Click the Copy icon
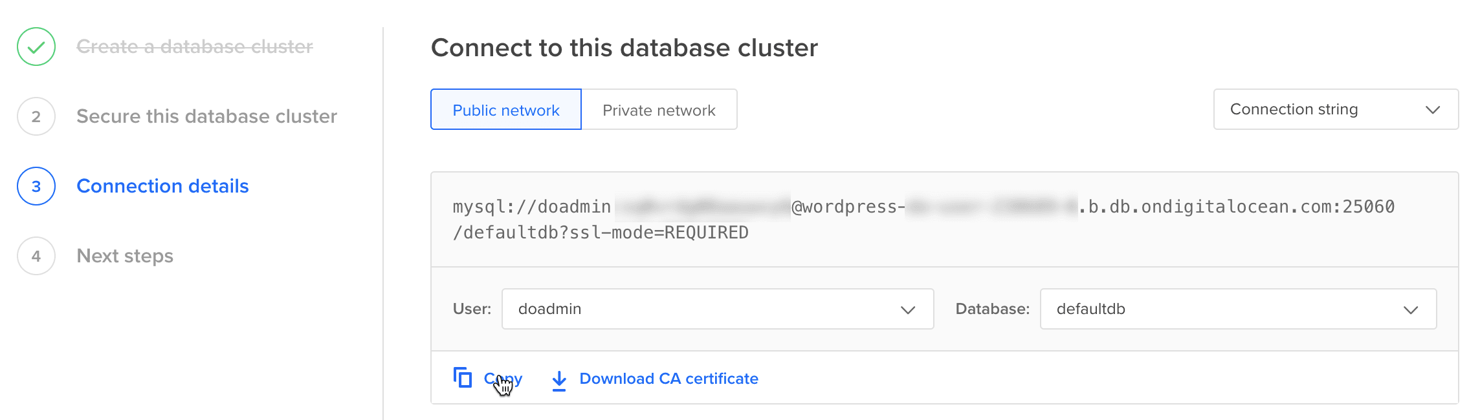Viewport: 1469px width, 420px height. click(463, 378)
